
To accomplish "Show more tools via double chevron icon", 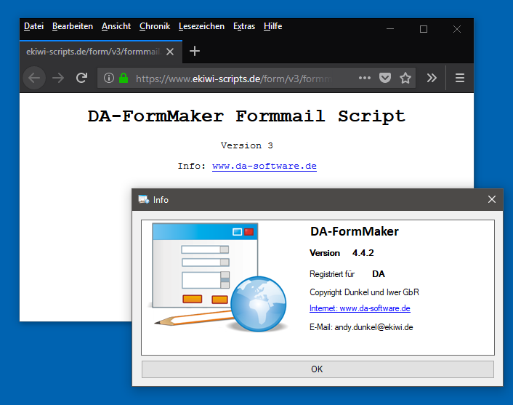I will pyautogui.click(x=432, y=78).
